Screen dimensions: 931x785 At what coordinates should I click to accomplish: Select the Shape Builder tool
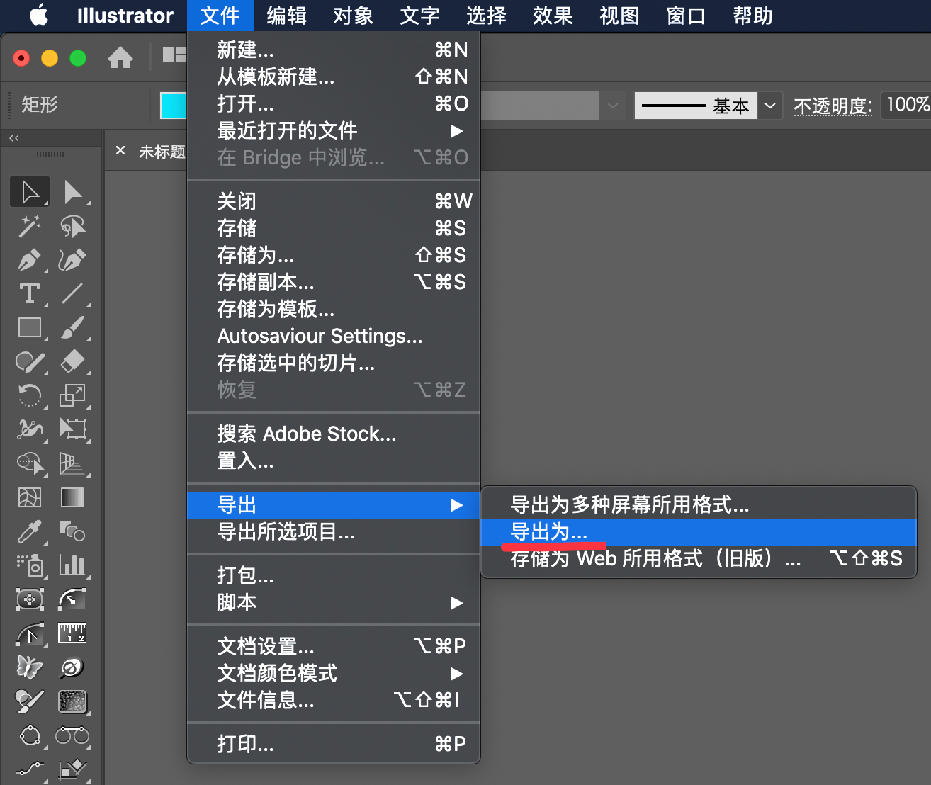coord(30,463)
